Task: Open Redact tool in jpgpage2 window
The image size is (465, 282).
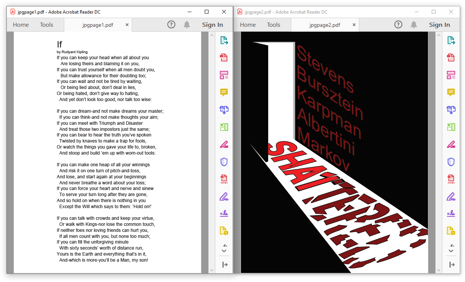Action: [x=451, y=144]
